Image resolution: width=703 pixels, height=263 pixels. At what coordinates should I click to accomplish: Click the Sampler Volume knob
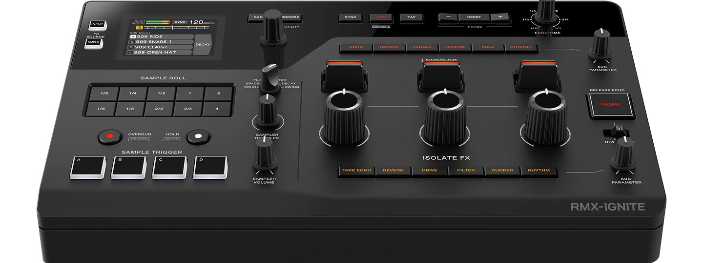coord(263,159)
